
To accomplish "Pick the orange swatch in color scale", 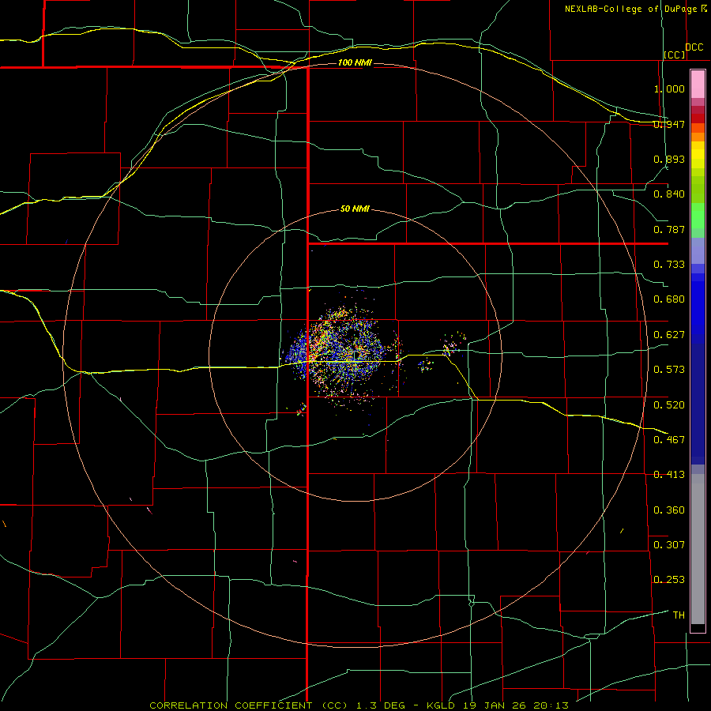I will pyautogui.click(x=698, y=137).
